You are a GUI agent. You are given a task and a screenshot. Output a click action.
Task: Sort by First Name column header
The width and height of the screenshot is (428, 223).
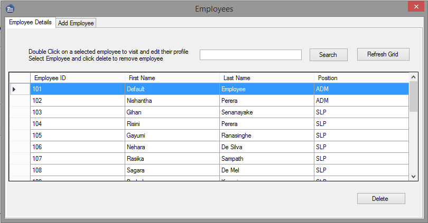click(172, 78)
